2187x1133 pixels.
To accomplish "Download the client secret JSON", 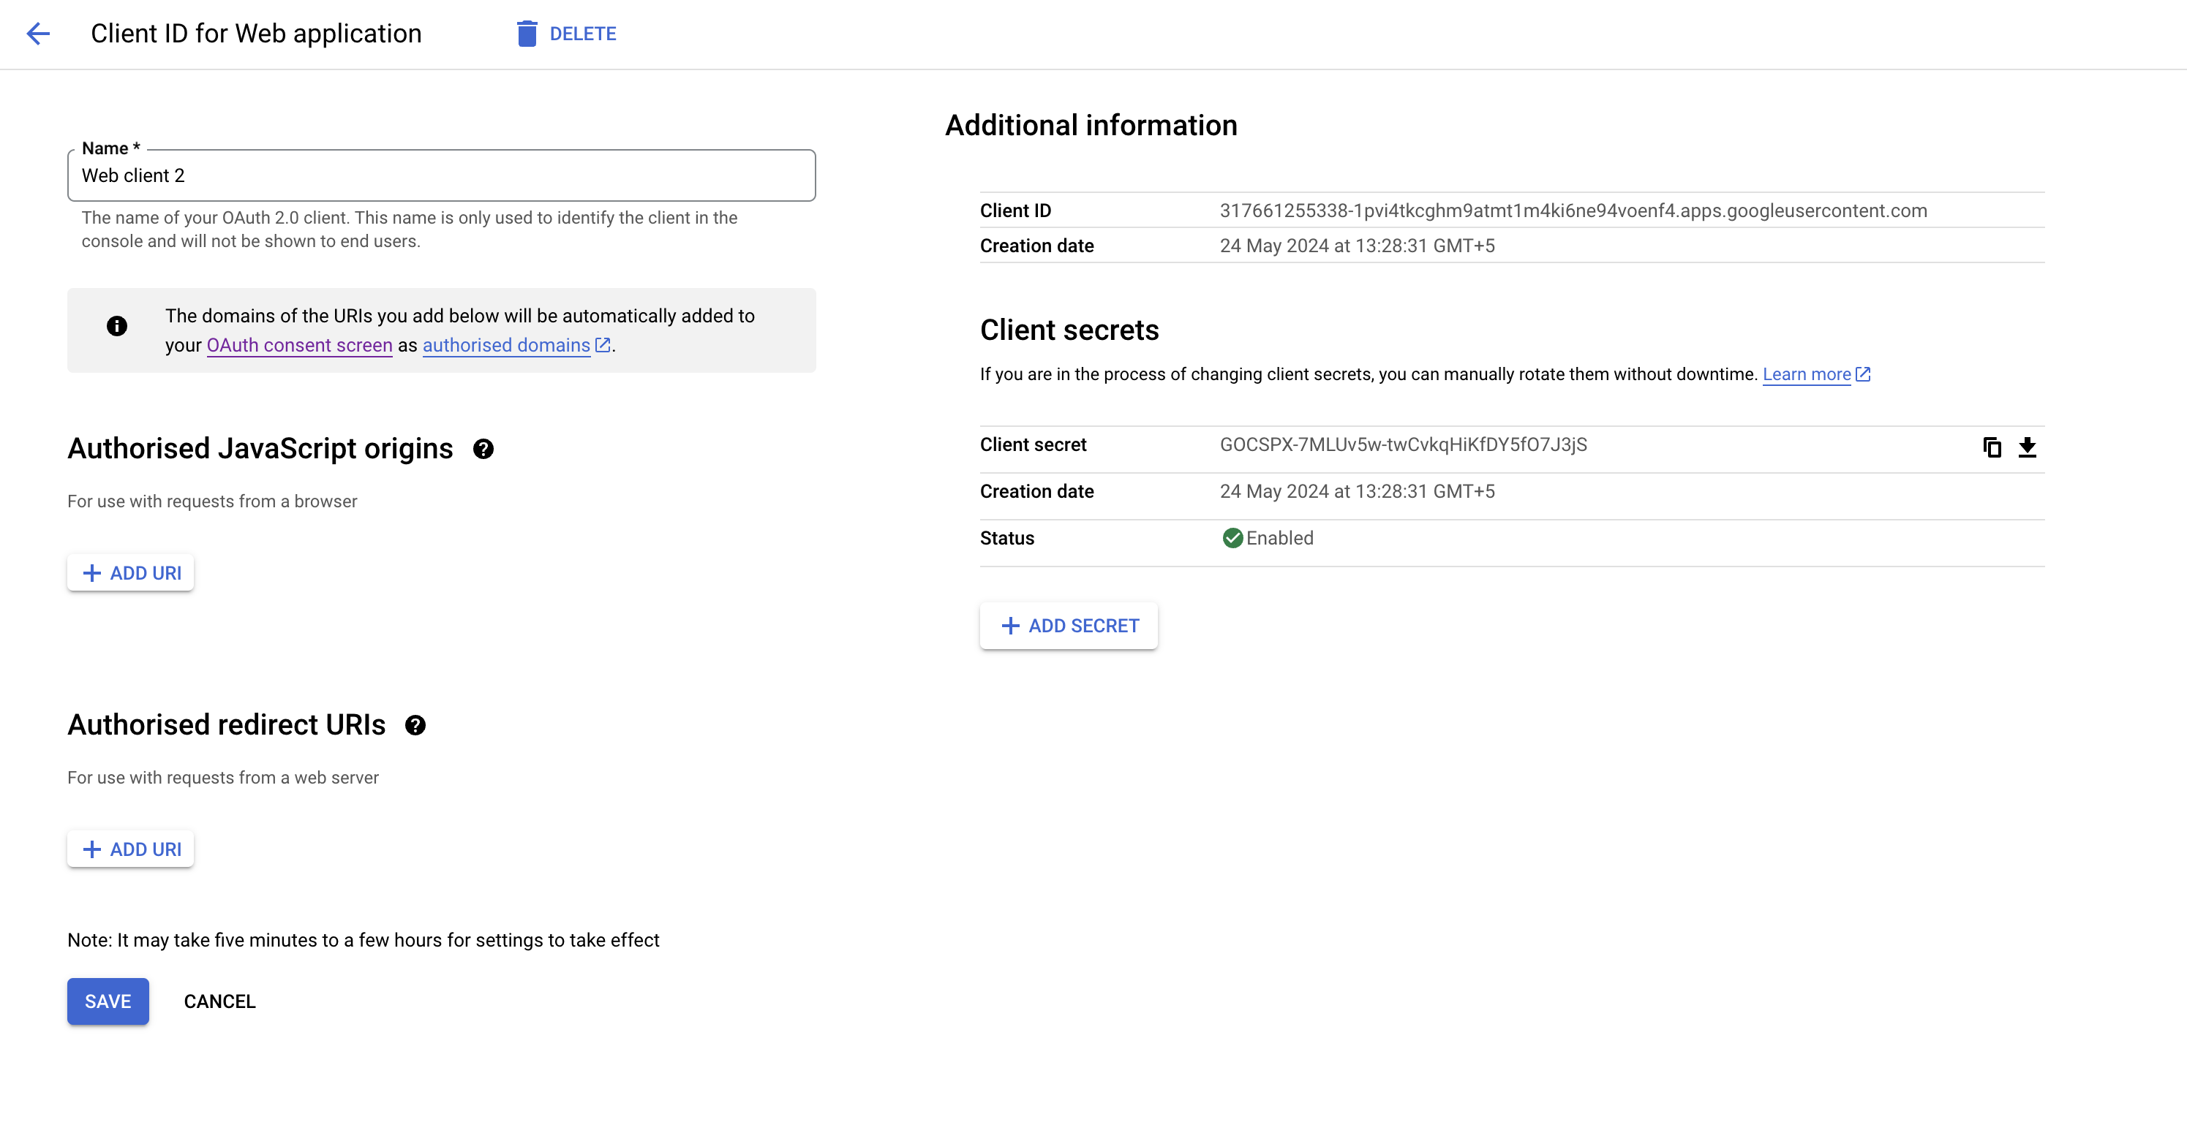I will 2028,447.
